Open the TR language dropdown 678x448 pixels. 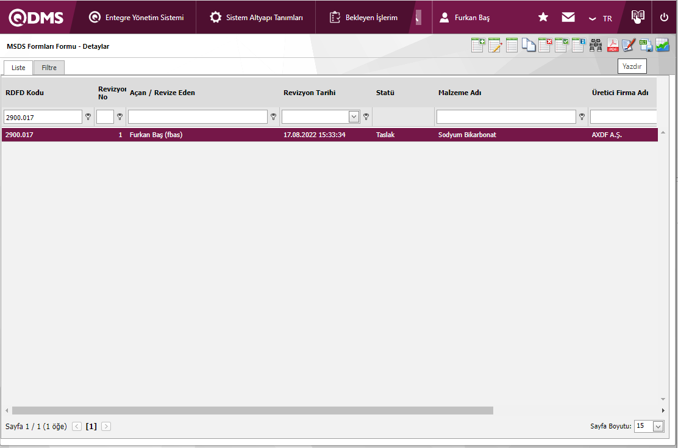[600, 19]
